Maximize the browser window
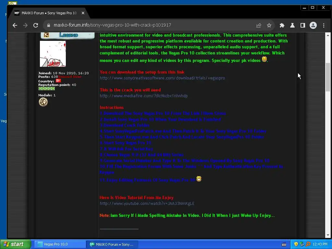This screenshot has width=332, height=249. point(313,8)
